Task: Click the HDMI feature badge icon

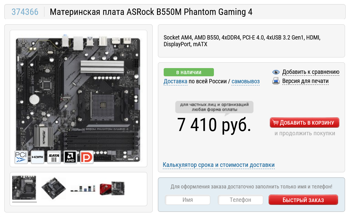Action: point(37,157)
